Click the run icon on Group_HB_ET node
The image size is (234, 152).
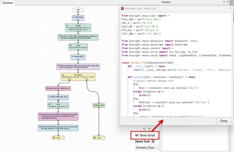pyautogui.click(x=73, y=56)
